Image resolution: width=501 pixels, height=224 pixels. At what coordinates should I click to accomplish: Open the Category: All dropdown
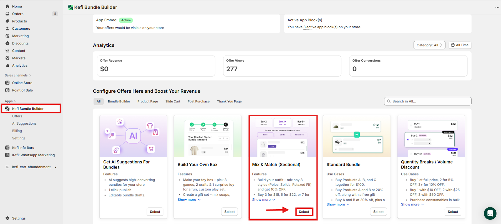tap(429, 45)
